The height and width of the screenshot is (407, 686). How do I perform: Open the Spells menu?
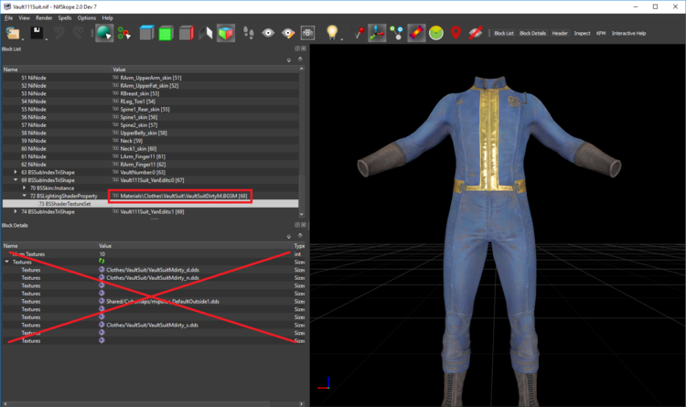65,18
